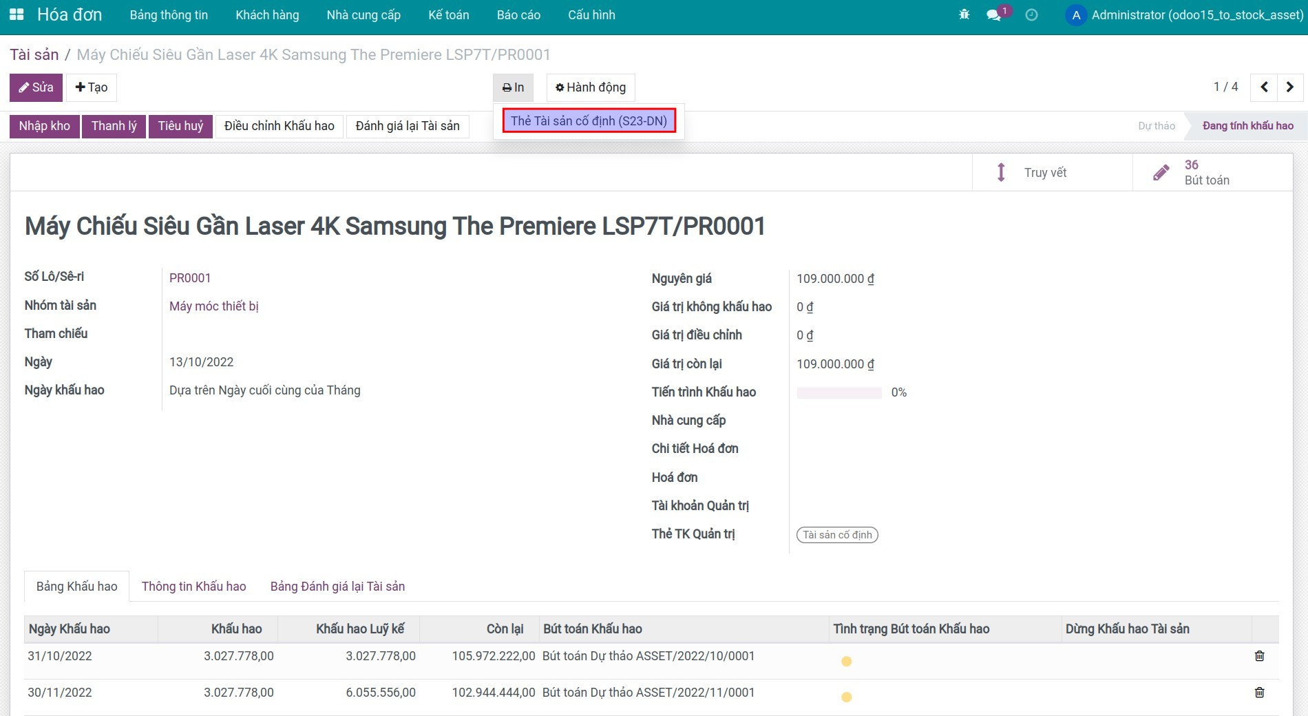The image size is (1308, 716).
Task: Click the Máy móc thiết bị link
Action: [213, 306]
